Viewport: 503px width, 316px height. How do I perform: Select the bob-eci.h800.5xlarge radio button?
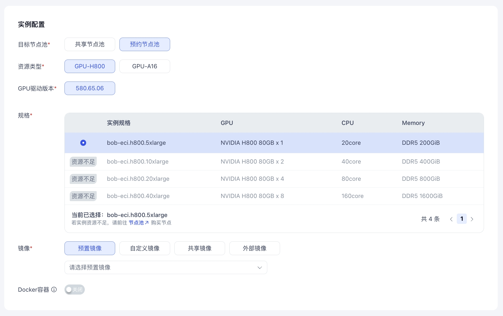click(x=83, y=143)
